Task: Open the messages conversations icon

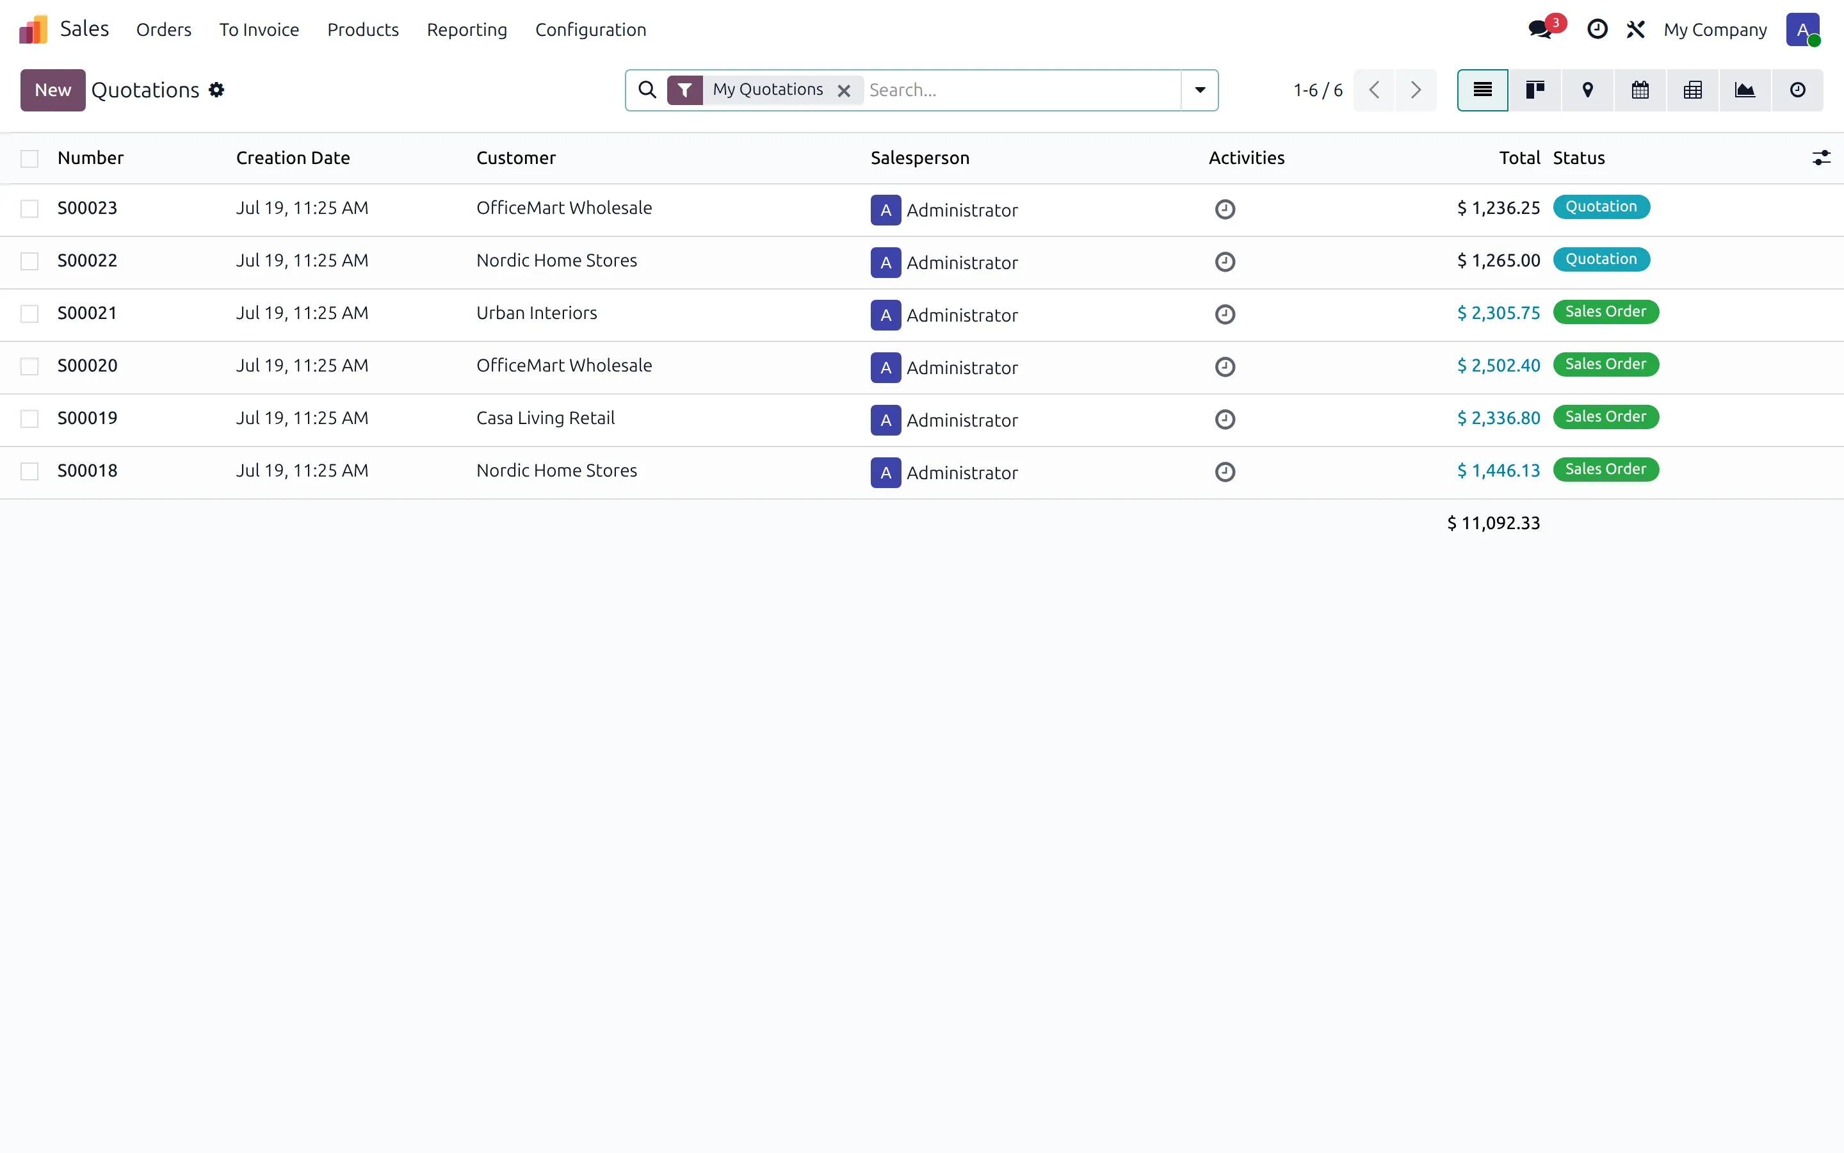Action: point(1540,29)
